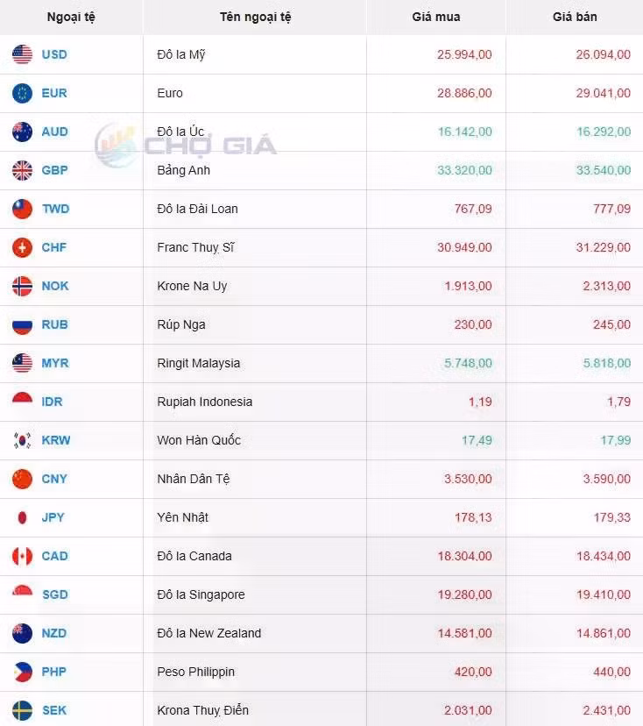Image resolution: width=643 pixels, height=726 pixels.
Task: Click the Canadian flag icon
Action: pos(22,556)
